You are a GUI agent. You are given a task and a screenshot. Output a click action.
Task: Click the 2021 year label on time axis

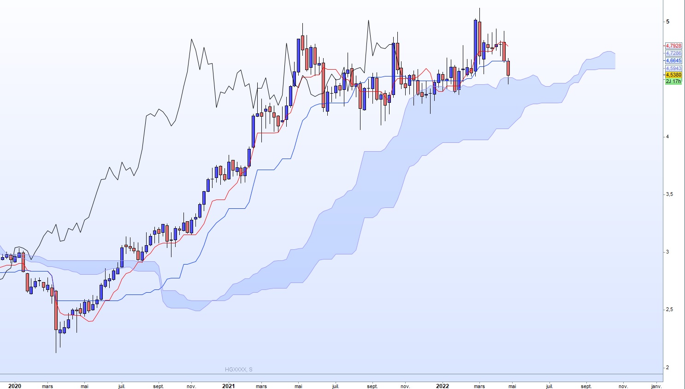pyautogui.click(x=228, y=386)
